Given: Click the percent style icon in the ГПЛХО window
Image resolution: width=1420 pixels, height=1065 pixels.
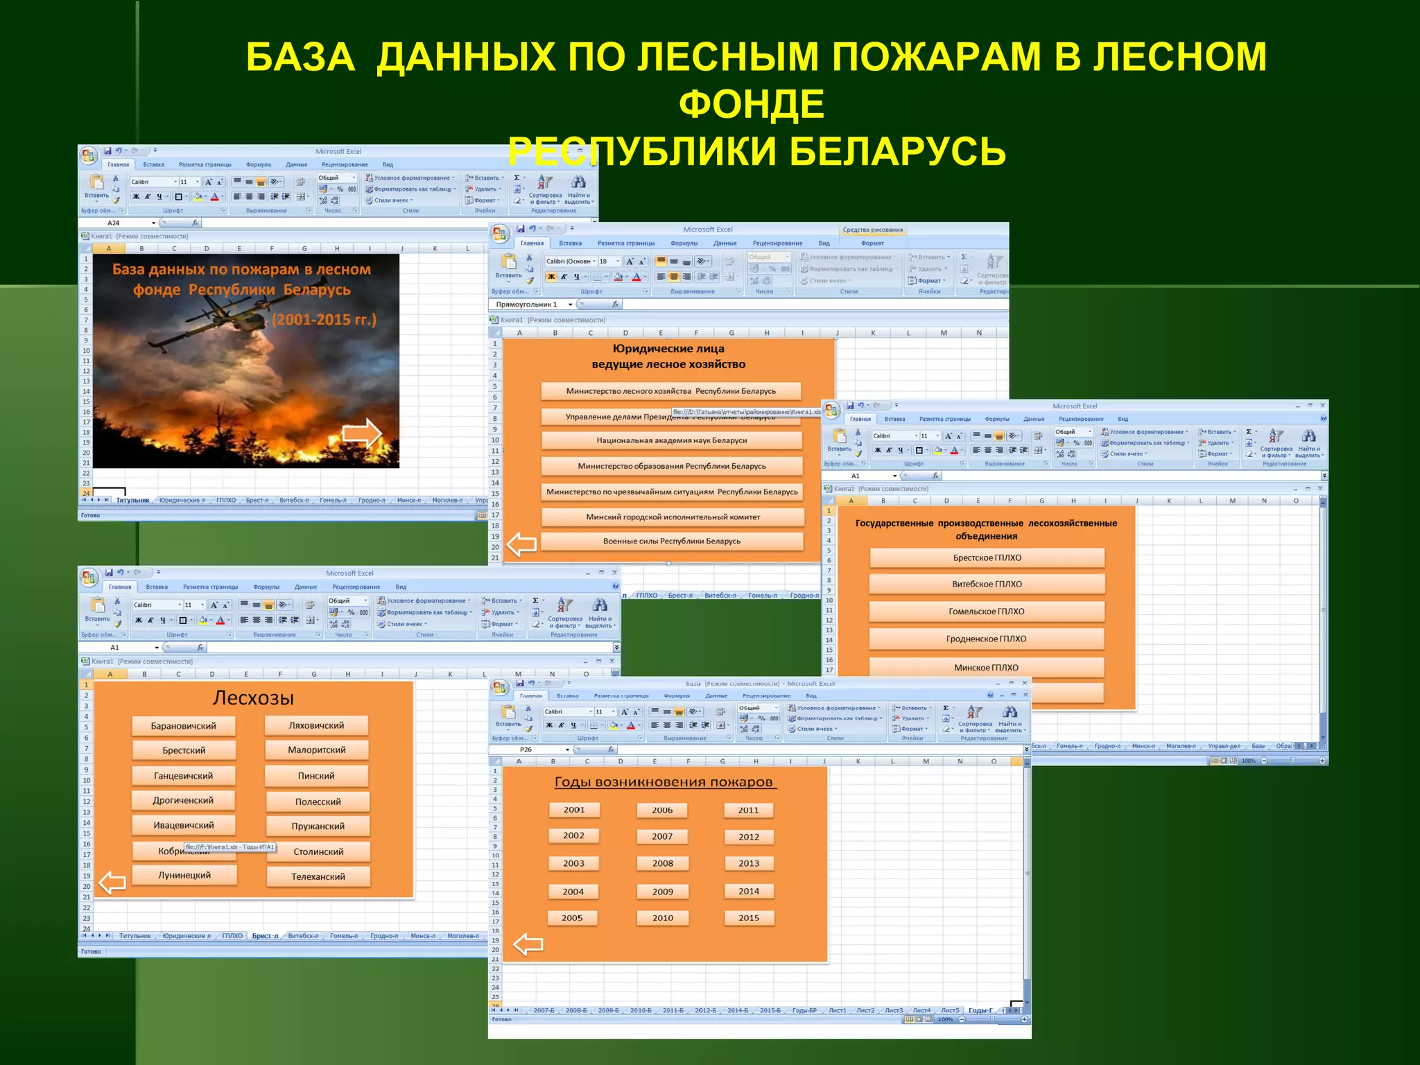Looking at the screenshot, I should [x=1076, y=443].
